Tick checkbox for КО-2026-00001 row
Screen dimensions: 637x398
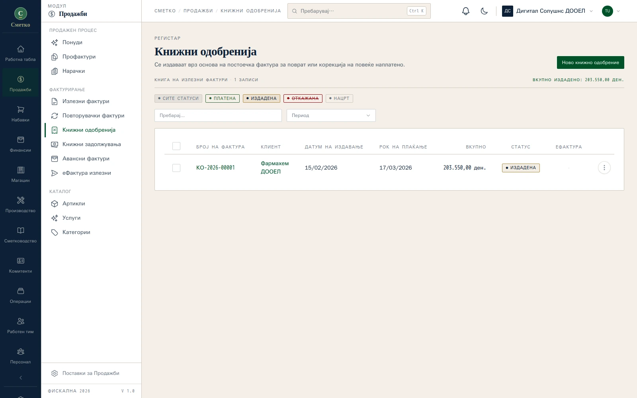(x=176, y=168)
